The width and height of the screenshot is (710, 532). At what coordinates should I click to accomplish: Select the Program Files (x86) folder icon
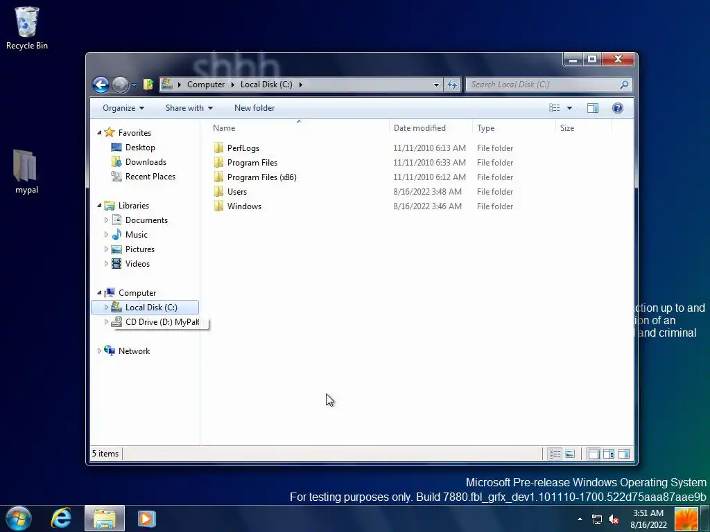point(218,177)
